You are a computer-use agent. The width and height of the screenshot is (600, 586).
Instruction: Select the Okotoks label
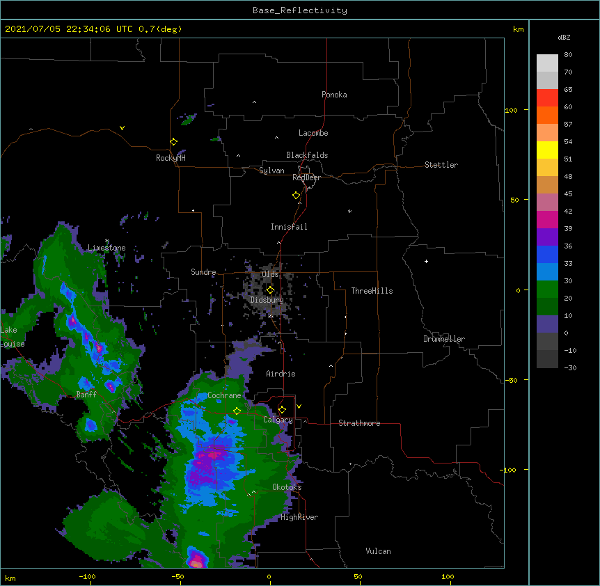point(287,487)
